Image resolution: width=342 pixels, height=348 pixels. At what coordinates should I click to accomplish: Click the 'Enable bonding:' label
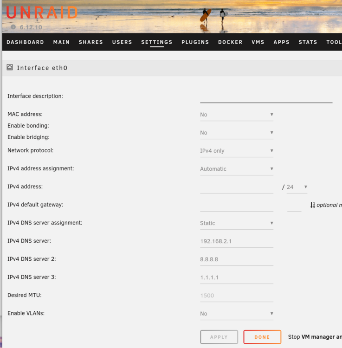click(28, 126)
